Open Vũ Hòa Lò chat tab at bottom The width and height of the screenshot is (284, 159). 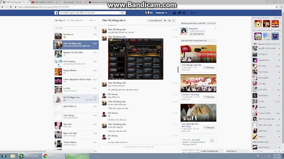point(237,151)
